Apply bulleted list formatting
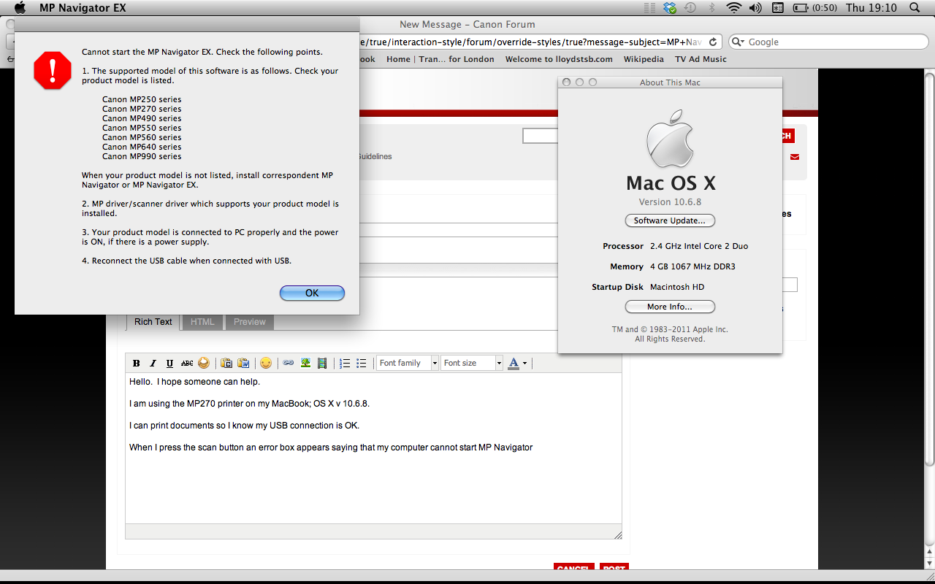 [361, 364]
